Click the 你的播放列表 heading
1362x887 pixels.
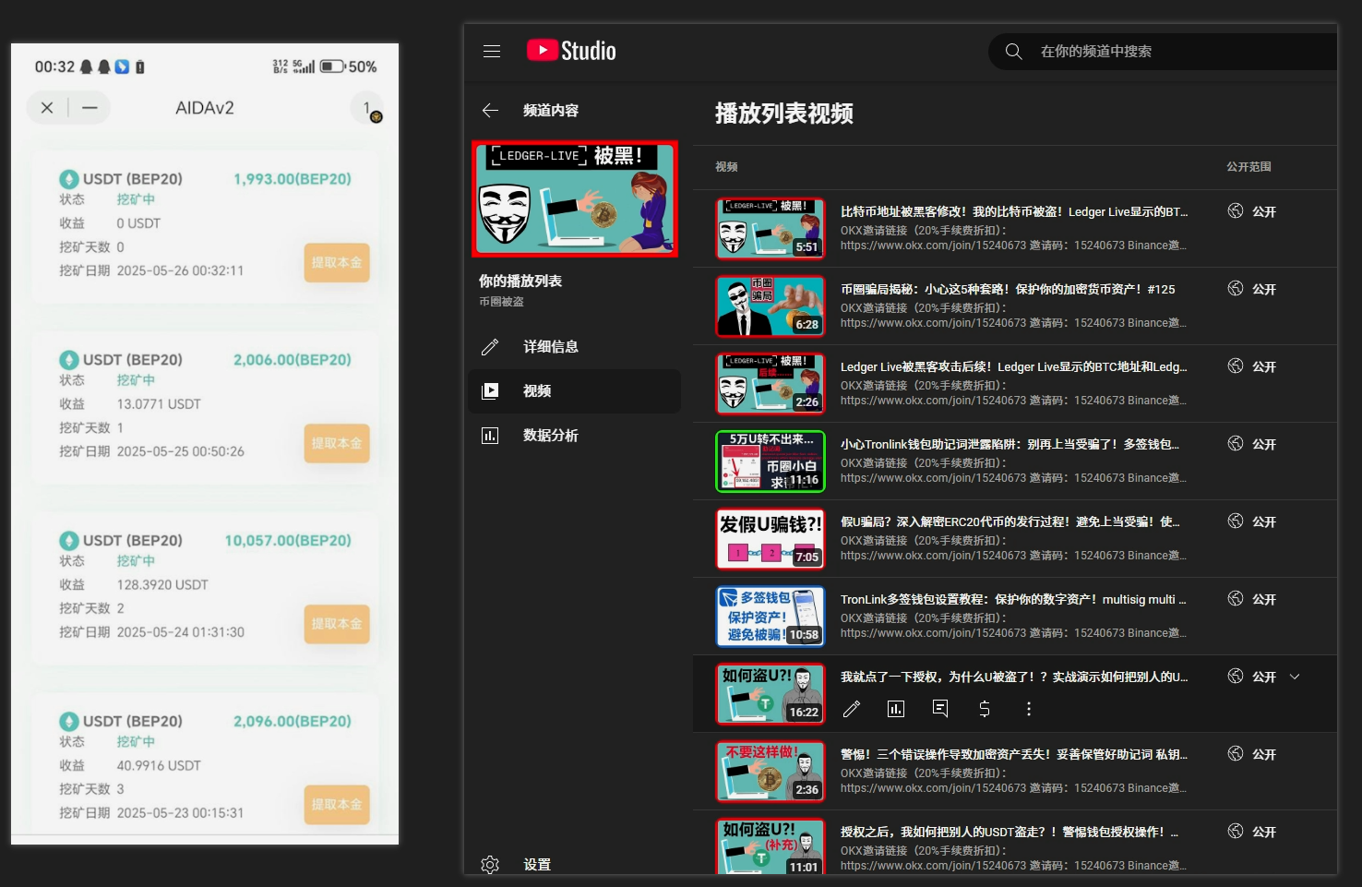pos(520,282)
